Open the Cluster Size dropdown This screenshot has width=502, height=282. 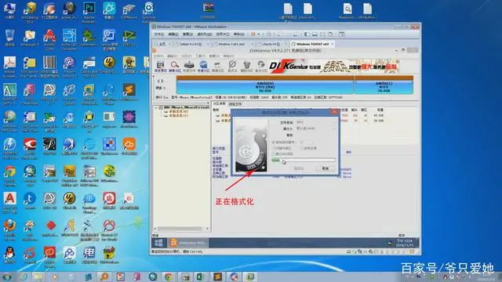315,128
